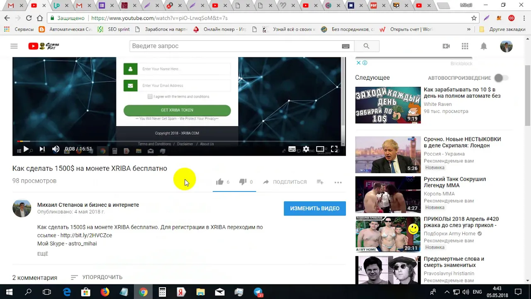The height and width of the screenshot is (299, 531).
Task: Switch to theater mode in player
Action: tap(320, 149)
